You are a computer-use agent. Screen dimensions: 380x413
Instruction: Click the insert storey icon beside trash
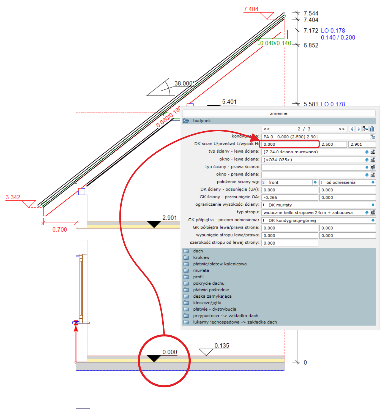point(365,129)
